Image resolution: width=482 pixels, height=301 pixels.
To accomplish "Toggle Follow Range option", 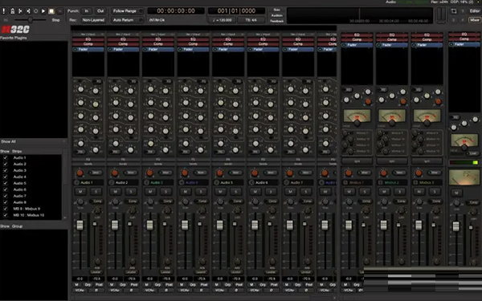I will (127, 11).
